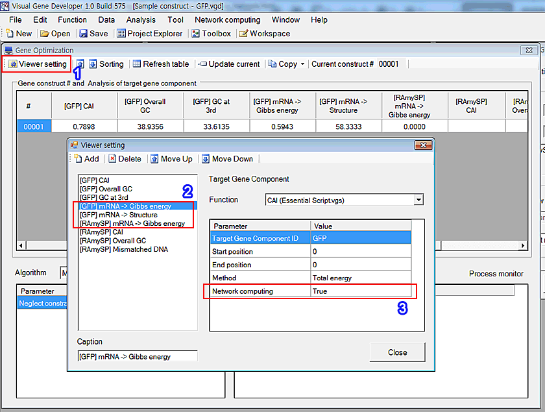Open the Function menu

coord(72,20)
